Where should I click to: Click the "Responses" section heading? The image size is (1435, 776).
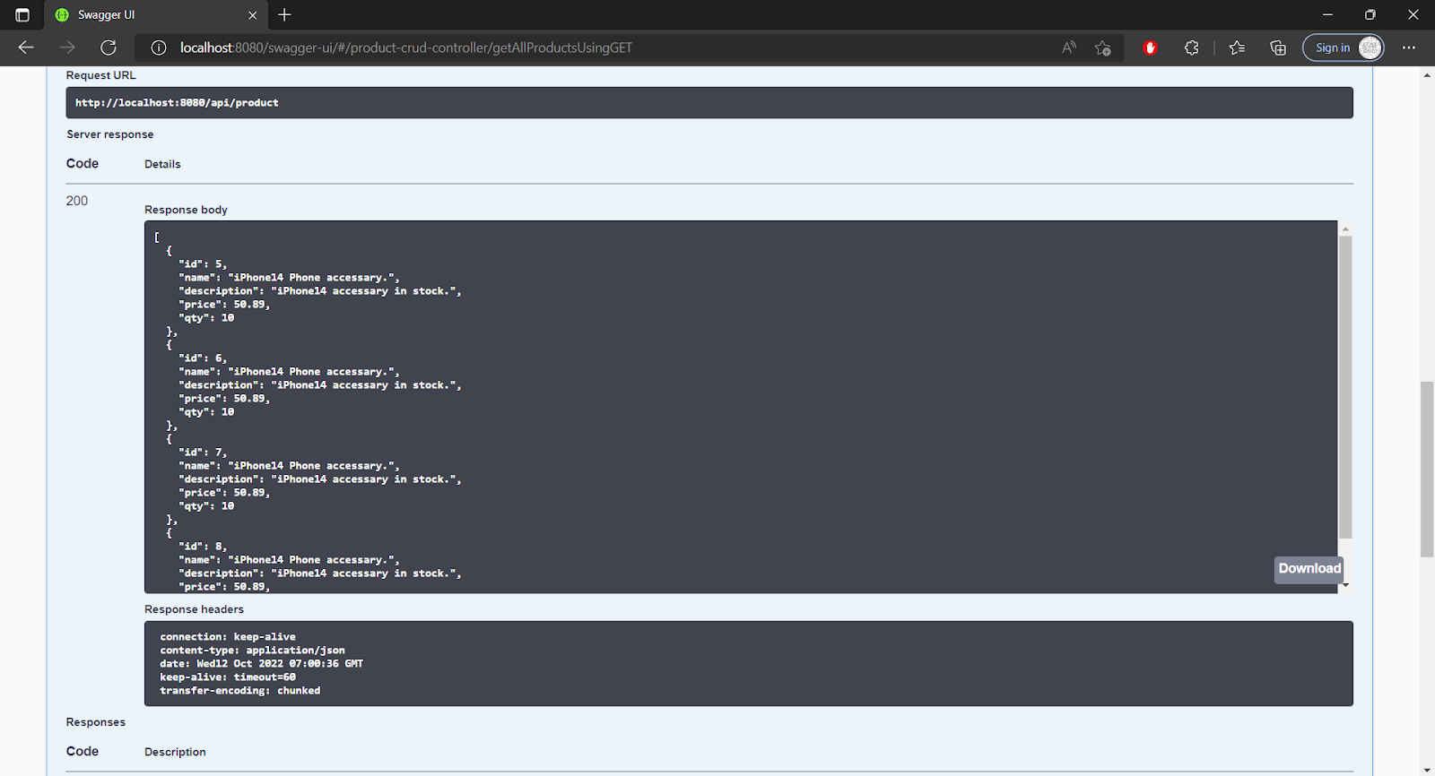click(96, 722)
